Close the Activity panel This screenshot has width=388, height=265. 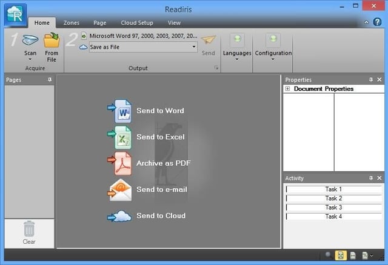(380, 178)
